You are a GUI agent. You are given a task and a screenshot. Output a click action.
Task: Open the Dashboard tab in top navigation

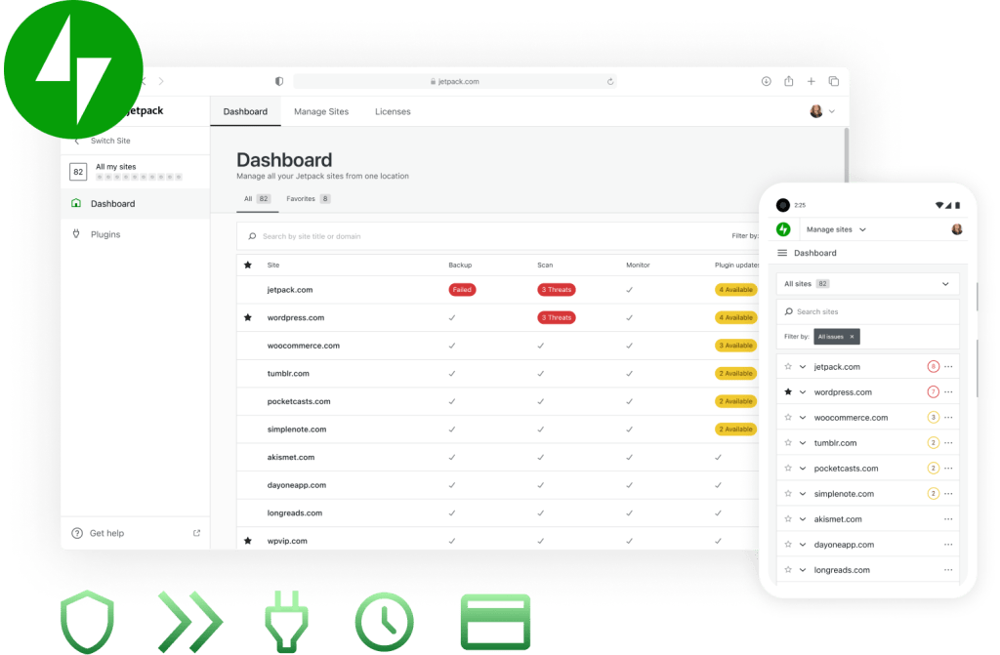245,111
